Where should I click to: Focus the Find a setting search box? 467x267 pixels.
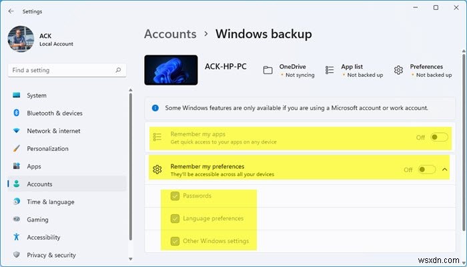67,70
